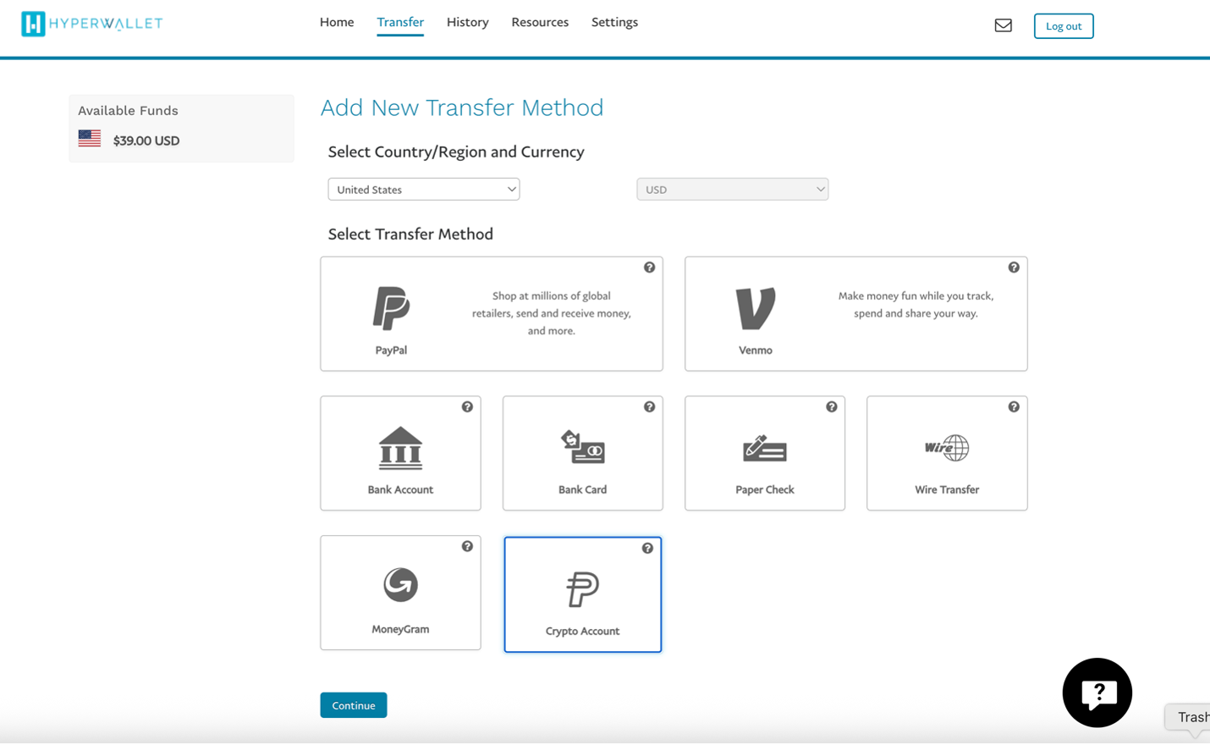
Task: Click the PayPal card help question mark
Action: click(x=650, y=267)
